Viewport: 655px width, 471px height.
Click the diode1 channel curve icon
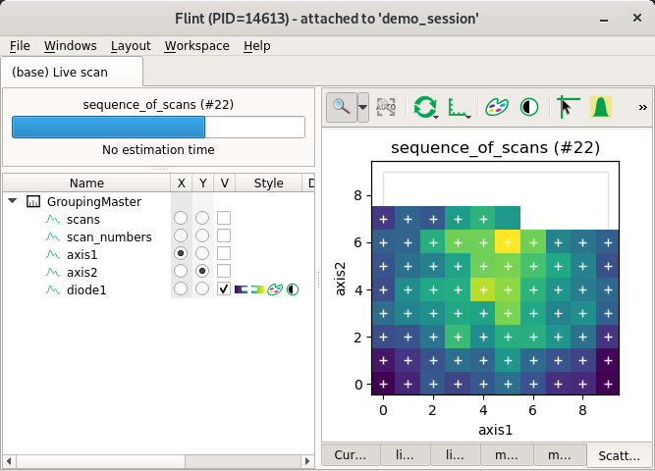(53, 289)
